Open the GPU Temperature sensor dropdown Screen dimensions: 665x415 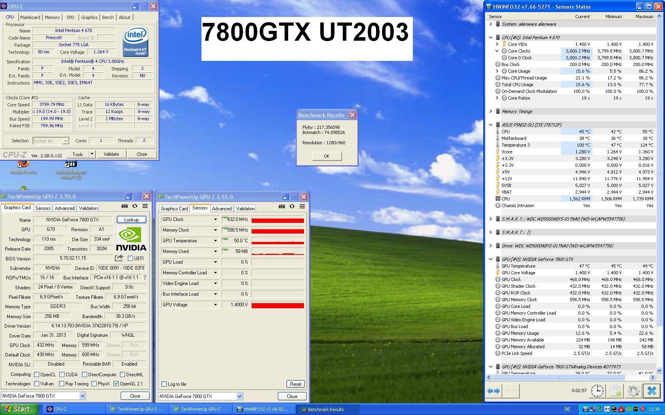click(215, 241)
